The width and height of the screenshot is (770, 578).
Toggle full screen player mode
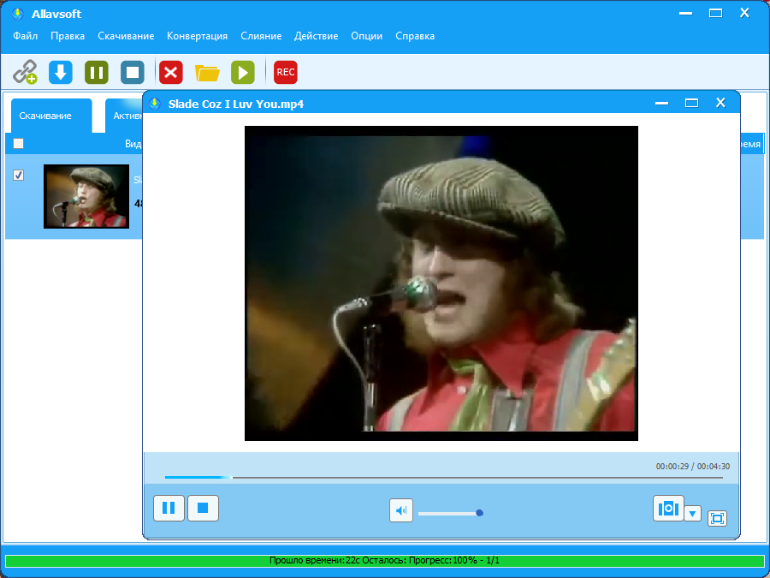click(717, 519)
